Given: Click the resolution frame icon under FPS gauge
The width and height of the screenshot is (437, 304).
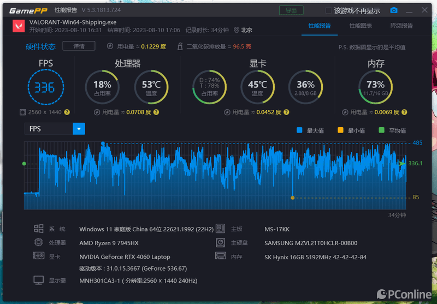Looking at the screenshot, I should [x=22, y=112].
